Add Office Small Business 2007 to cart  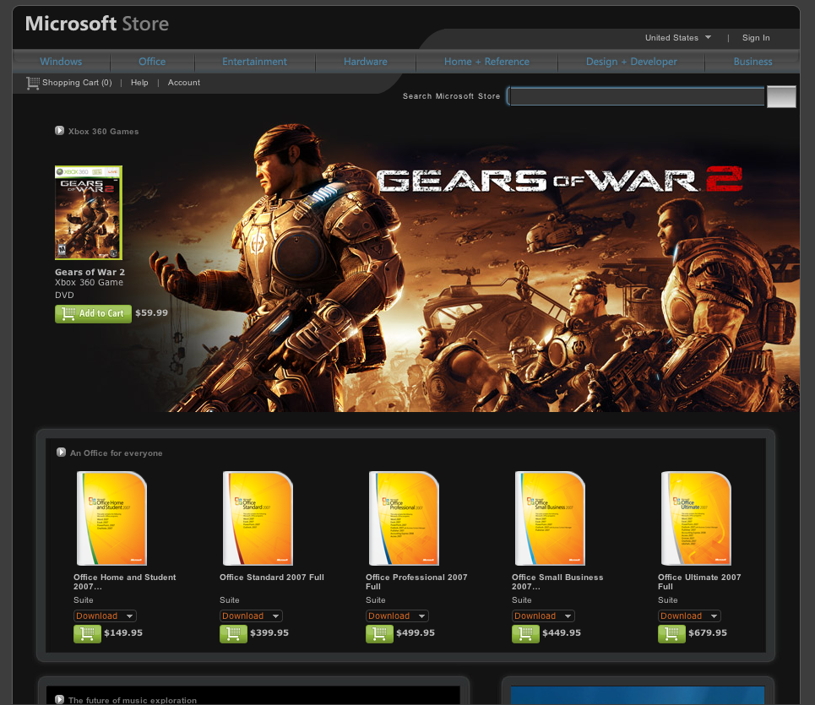coord(525,634)
